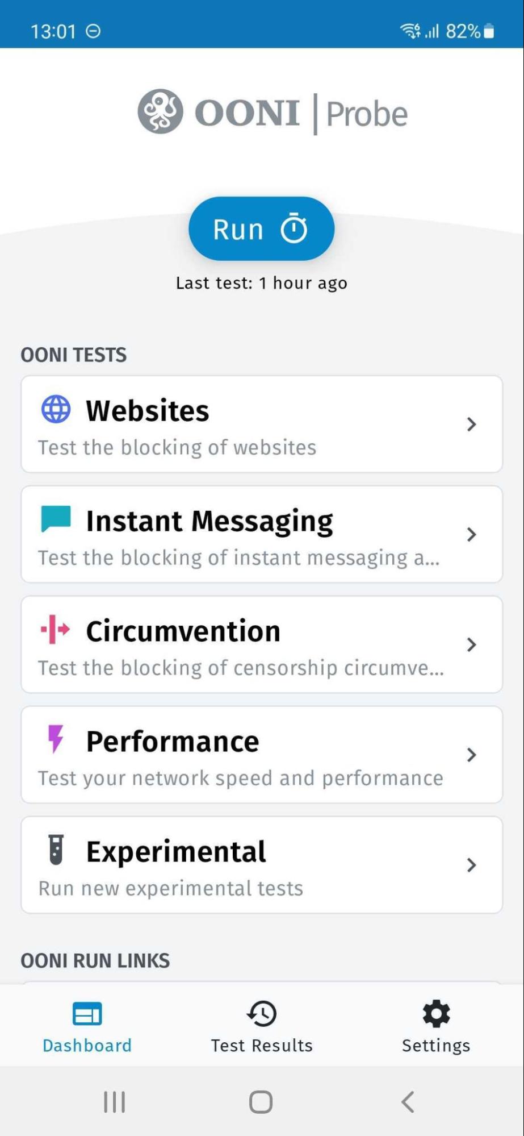Tap the OONI octopus logo icon

pos(161,112)
